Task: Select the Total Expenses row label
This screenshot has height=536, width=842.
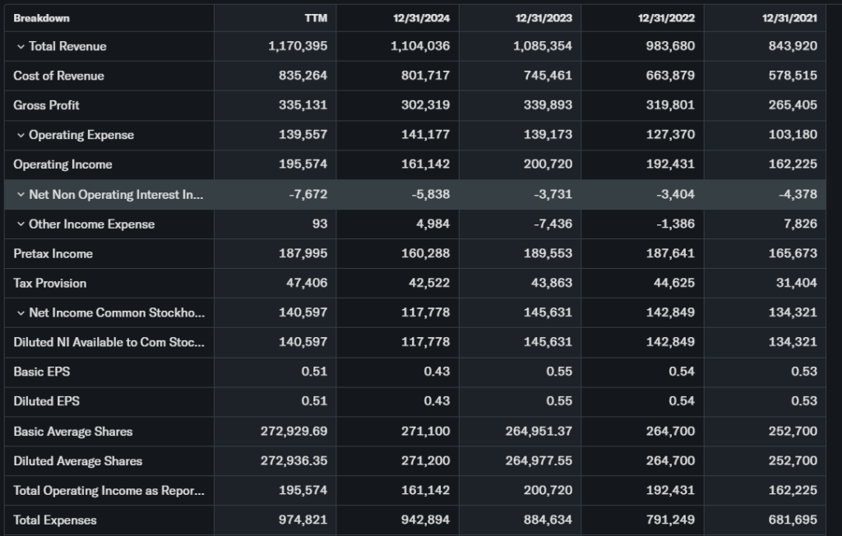Action: pyautogui.click(x=54, y=520)
